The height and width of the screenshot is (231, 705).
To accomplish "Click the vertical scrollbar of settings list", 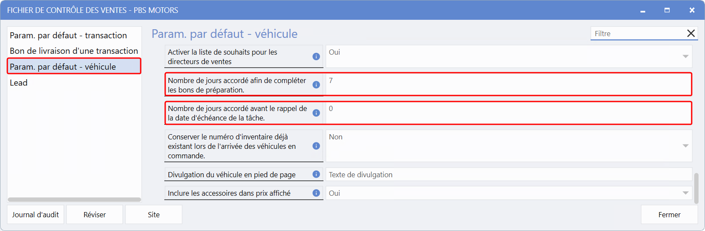I will (696, 188).
